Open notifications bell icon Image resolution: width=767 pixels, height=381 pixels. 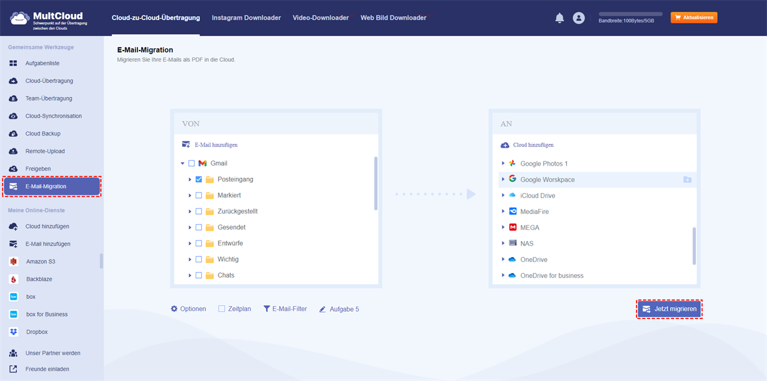[559, 19]
